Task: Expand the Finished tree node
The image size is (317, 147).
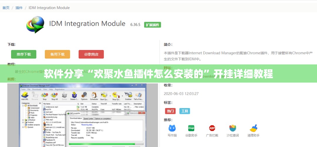Action: (23, 122)
